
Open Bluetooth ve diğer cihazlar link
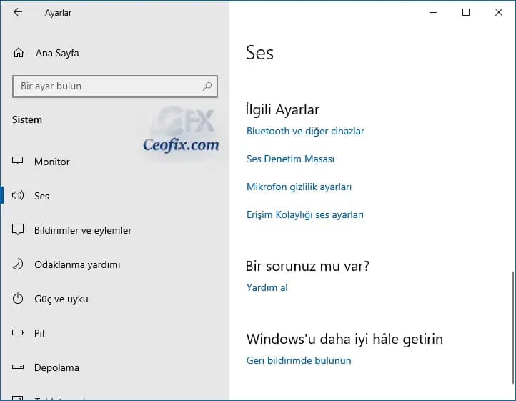click(x=305, y=131)
